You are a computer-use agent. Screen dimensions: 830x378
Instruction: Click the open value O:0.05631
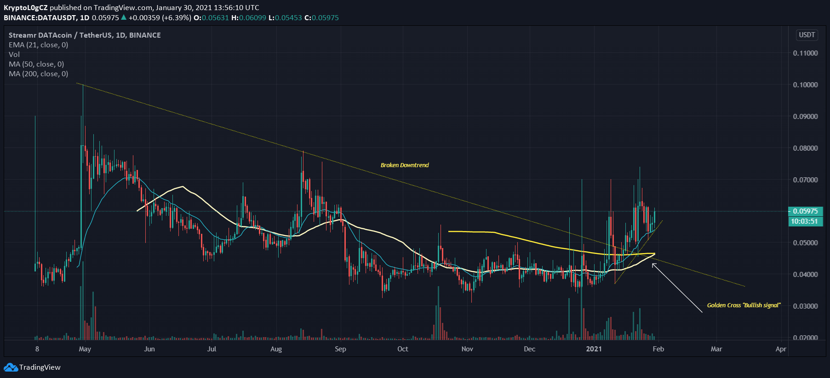tap(211, 18)
